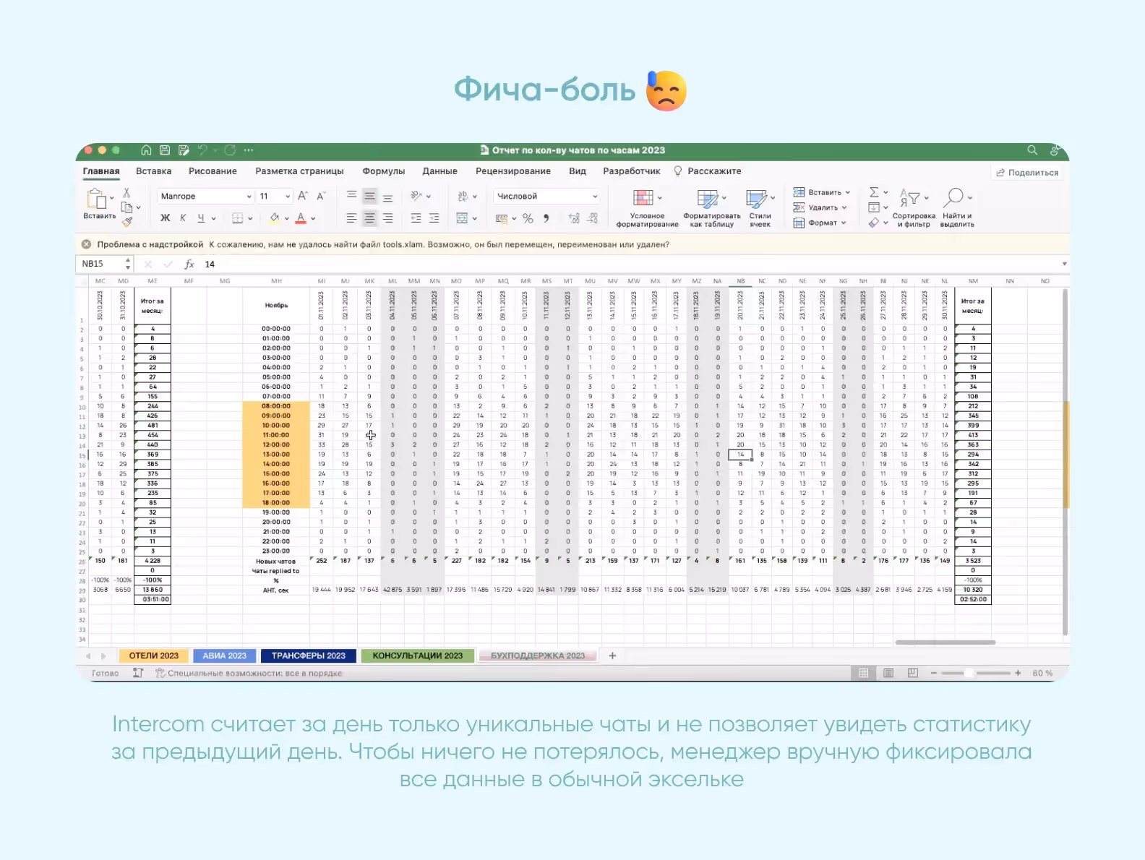This screenshot has height=860, width=1145.
Task: Open the Числовой number format dropdown
Action: click(547, 197)
